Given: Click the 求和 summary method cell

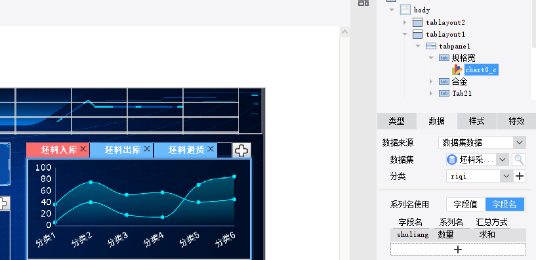Looking at the screenshot, I should [487, 234].
